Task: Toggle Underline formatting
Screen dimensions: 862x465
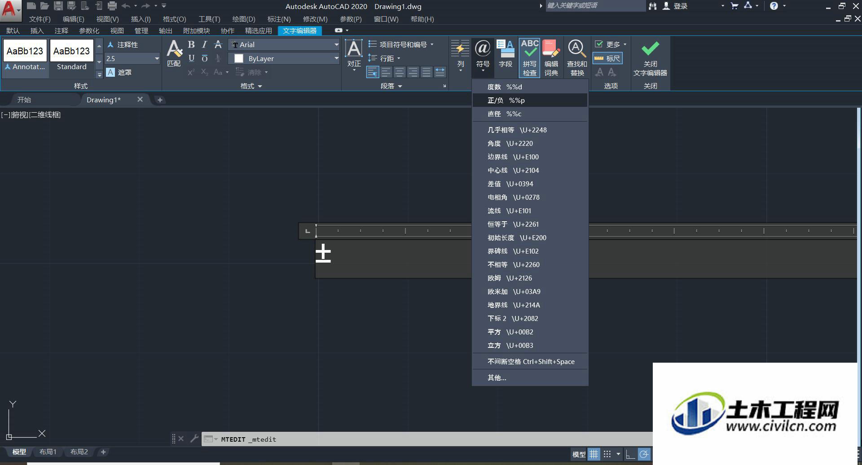Action: point(191,58)
